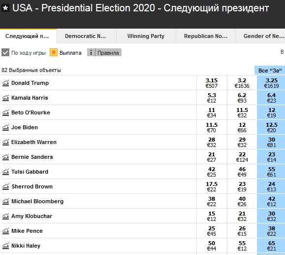This screenshot has height=255, width=285.
Task: Open Tulsi Gabbard chart icon
Action: pyautogui.click(x=5, y=172)
